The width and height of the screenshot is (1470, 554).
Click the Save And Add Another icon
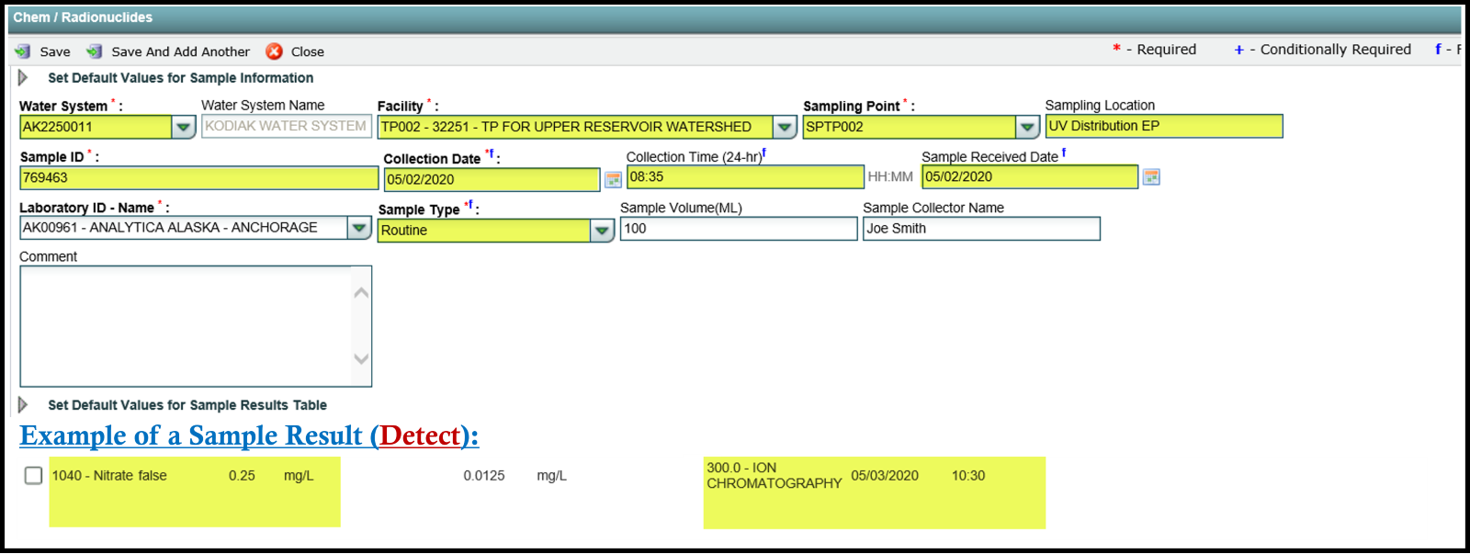(94, 51)
